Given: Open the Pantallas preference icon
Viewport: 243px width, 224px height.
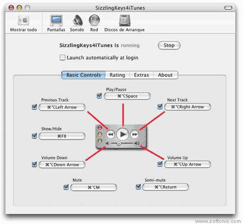Looking at the screenshot, I should [56, 20].
